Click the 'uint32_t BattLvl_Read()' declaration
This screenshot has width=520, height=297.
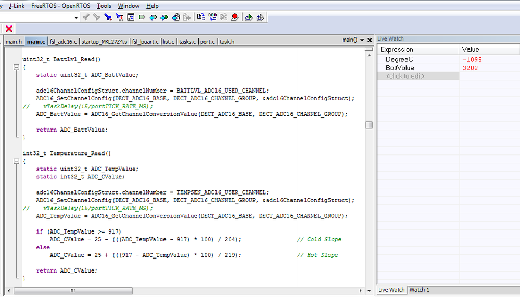[x=61, y=59]
